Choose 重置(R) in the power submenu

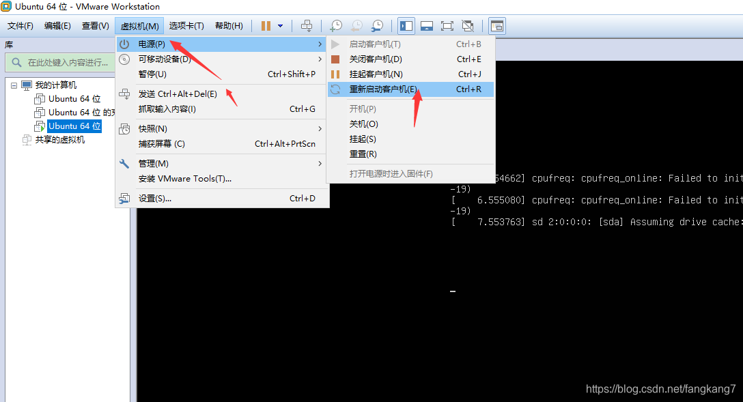coord(410,154)
